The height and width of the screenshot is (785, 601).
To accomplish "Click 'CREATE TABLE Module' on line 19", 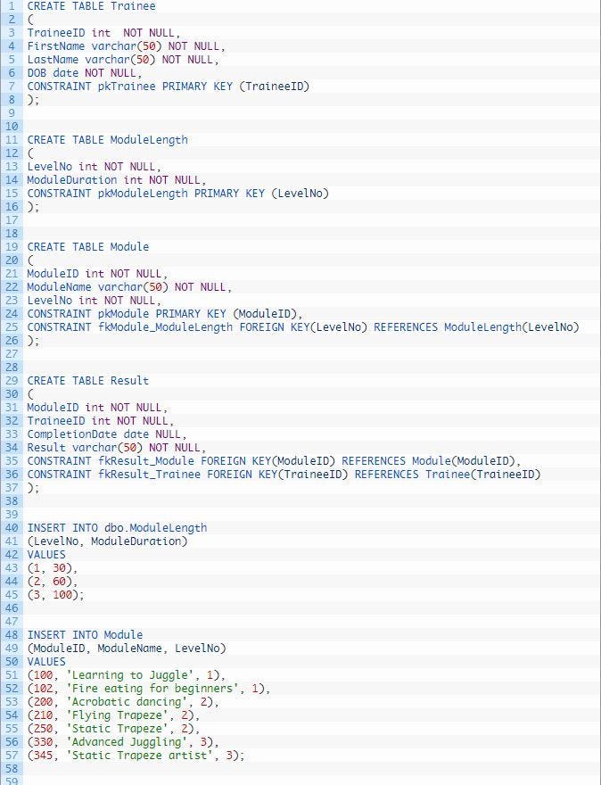I will 88,247.
